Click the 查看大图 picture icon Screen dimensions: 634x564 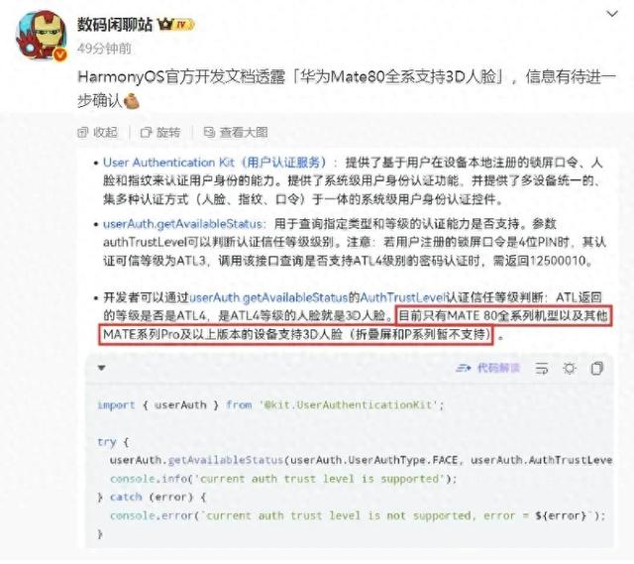coord(209,132)
